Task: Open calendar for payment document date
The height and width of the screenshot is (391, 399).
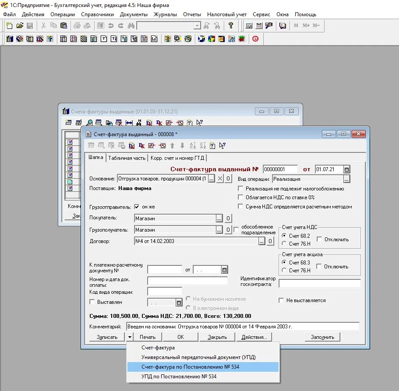Action: pos(224,270)
